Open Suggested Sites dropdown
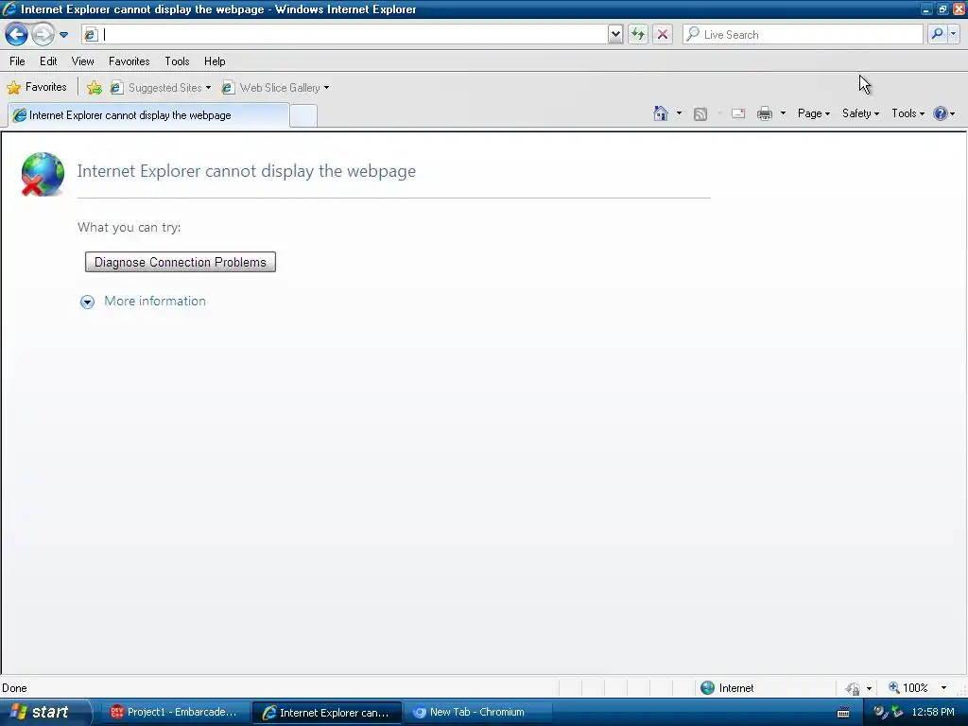The height and width of the screenshot is (726, 968). [x=161, y=88]
